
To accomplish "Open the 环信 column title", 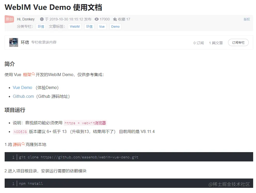I will 25,42.
